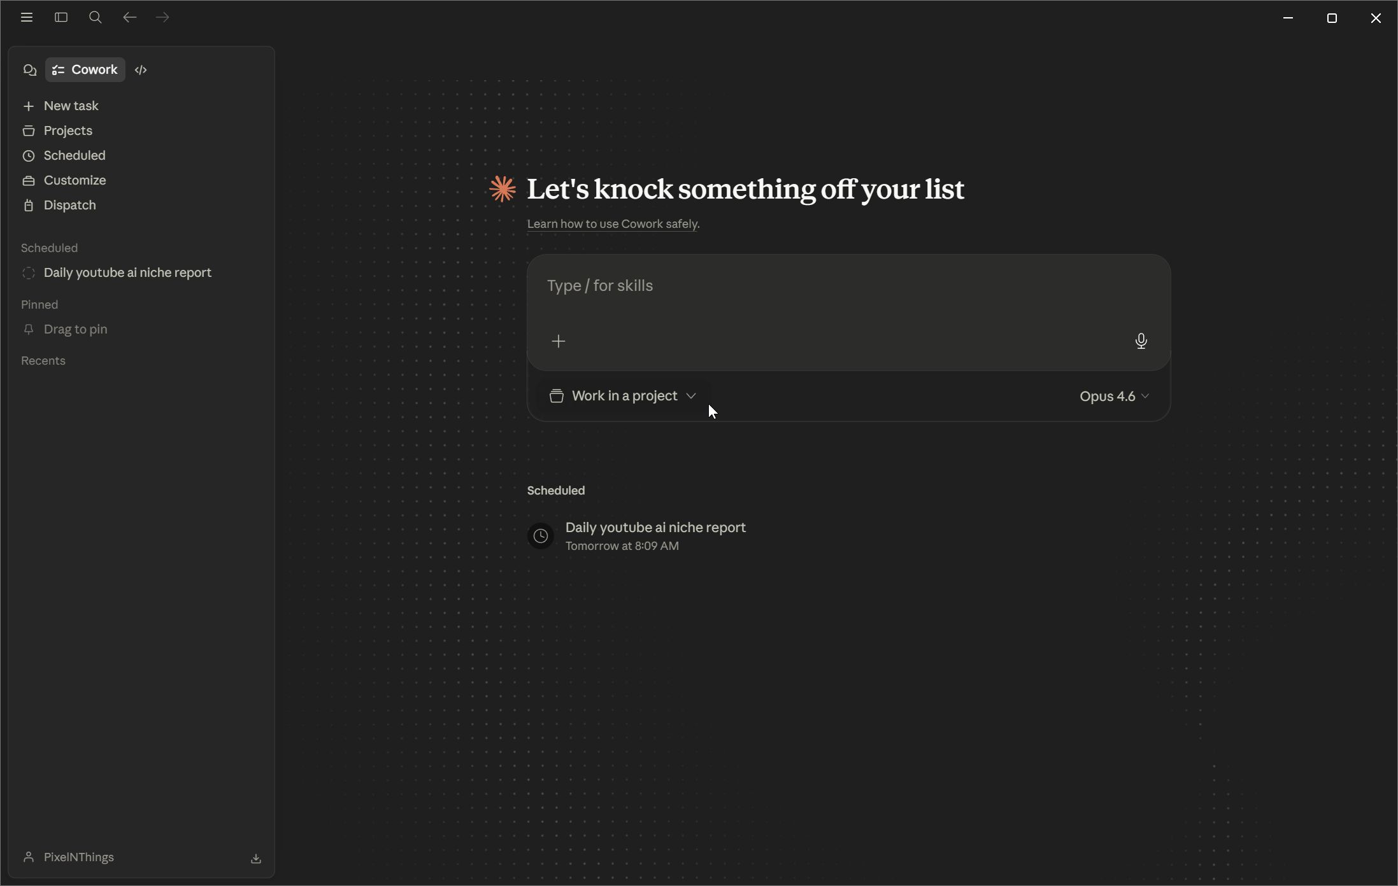The width and height of the screenshot is (1398, 886).
Task: Click the plus attach icon in composer
Action: pyautogui.click(x=559, y=341)
